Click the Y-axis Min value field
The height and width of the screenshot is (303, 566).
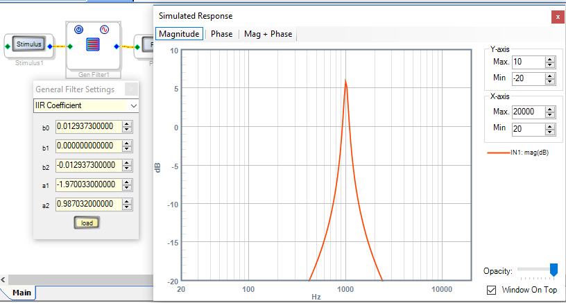529,78
